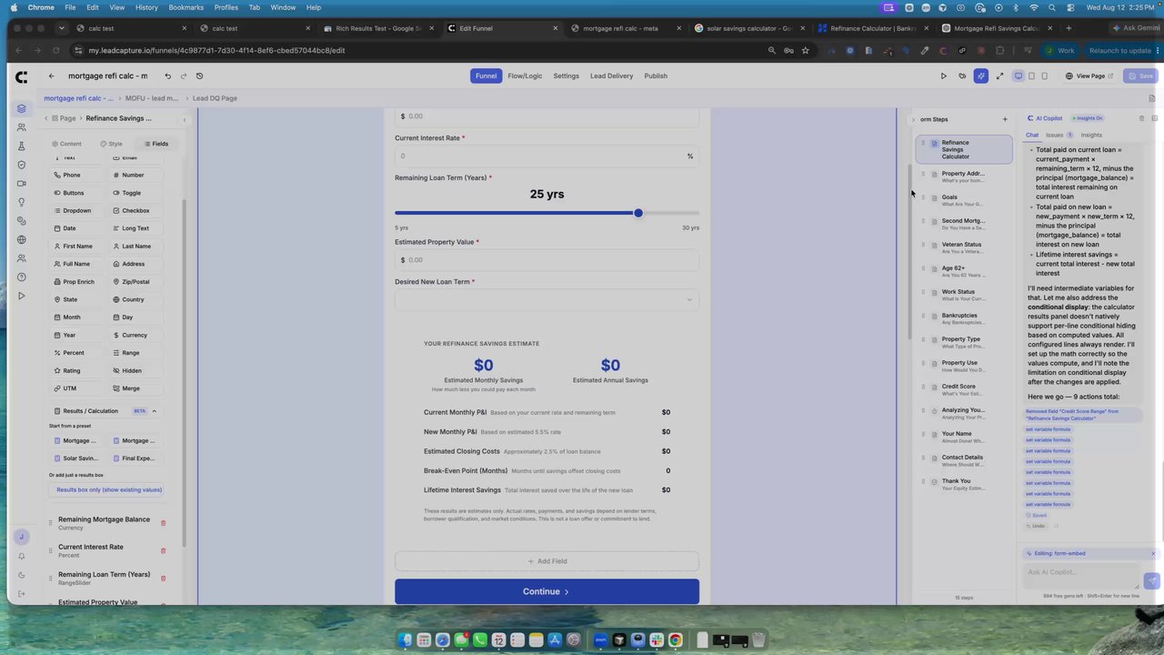This screenshot has height=655, width=1164.
Task: Toggle the AI sparkle button in toolbar
Action: point(980,76)
